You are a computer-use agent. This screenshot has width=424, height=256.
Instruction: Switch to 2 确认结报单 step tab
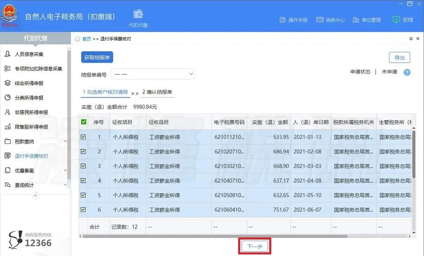point(157,92)
